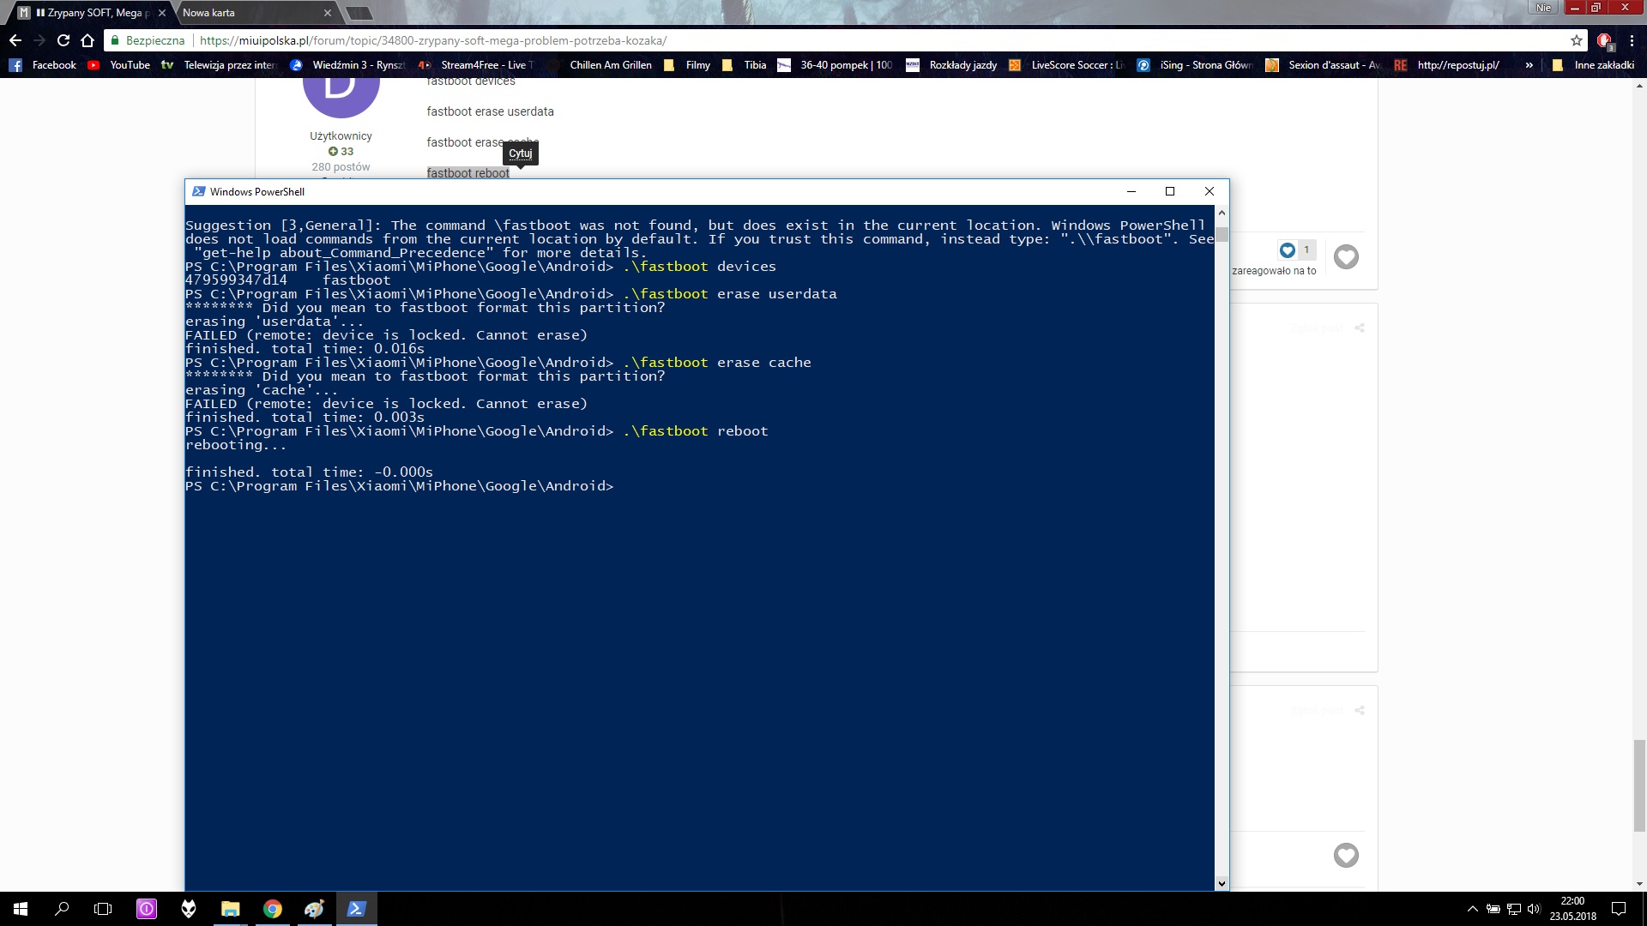The width and height of the screenshot is (1647, 926).
Task: Bookmark this page with star icon
Action: (1577, 40)
